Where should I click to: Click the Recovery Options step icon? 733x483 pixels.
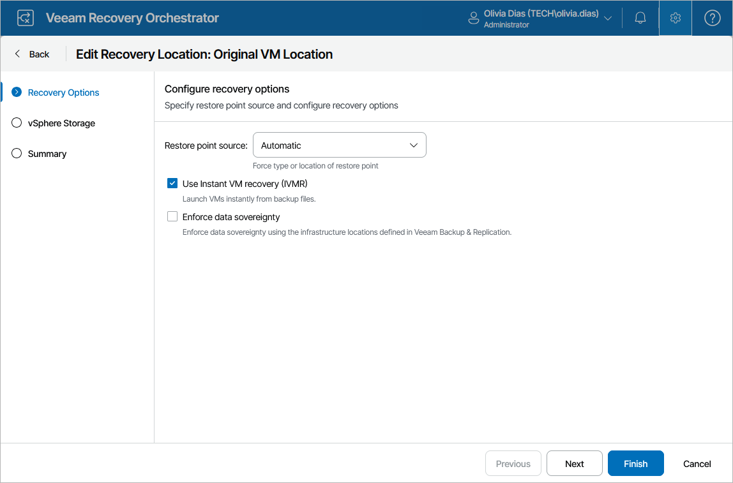click(x=17, y=93)
